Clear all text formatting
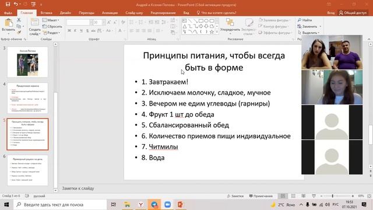The height and width of the screenshot is (210, 373). click(123, 22)
